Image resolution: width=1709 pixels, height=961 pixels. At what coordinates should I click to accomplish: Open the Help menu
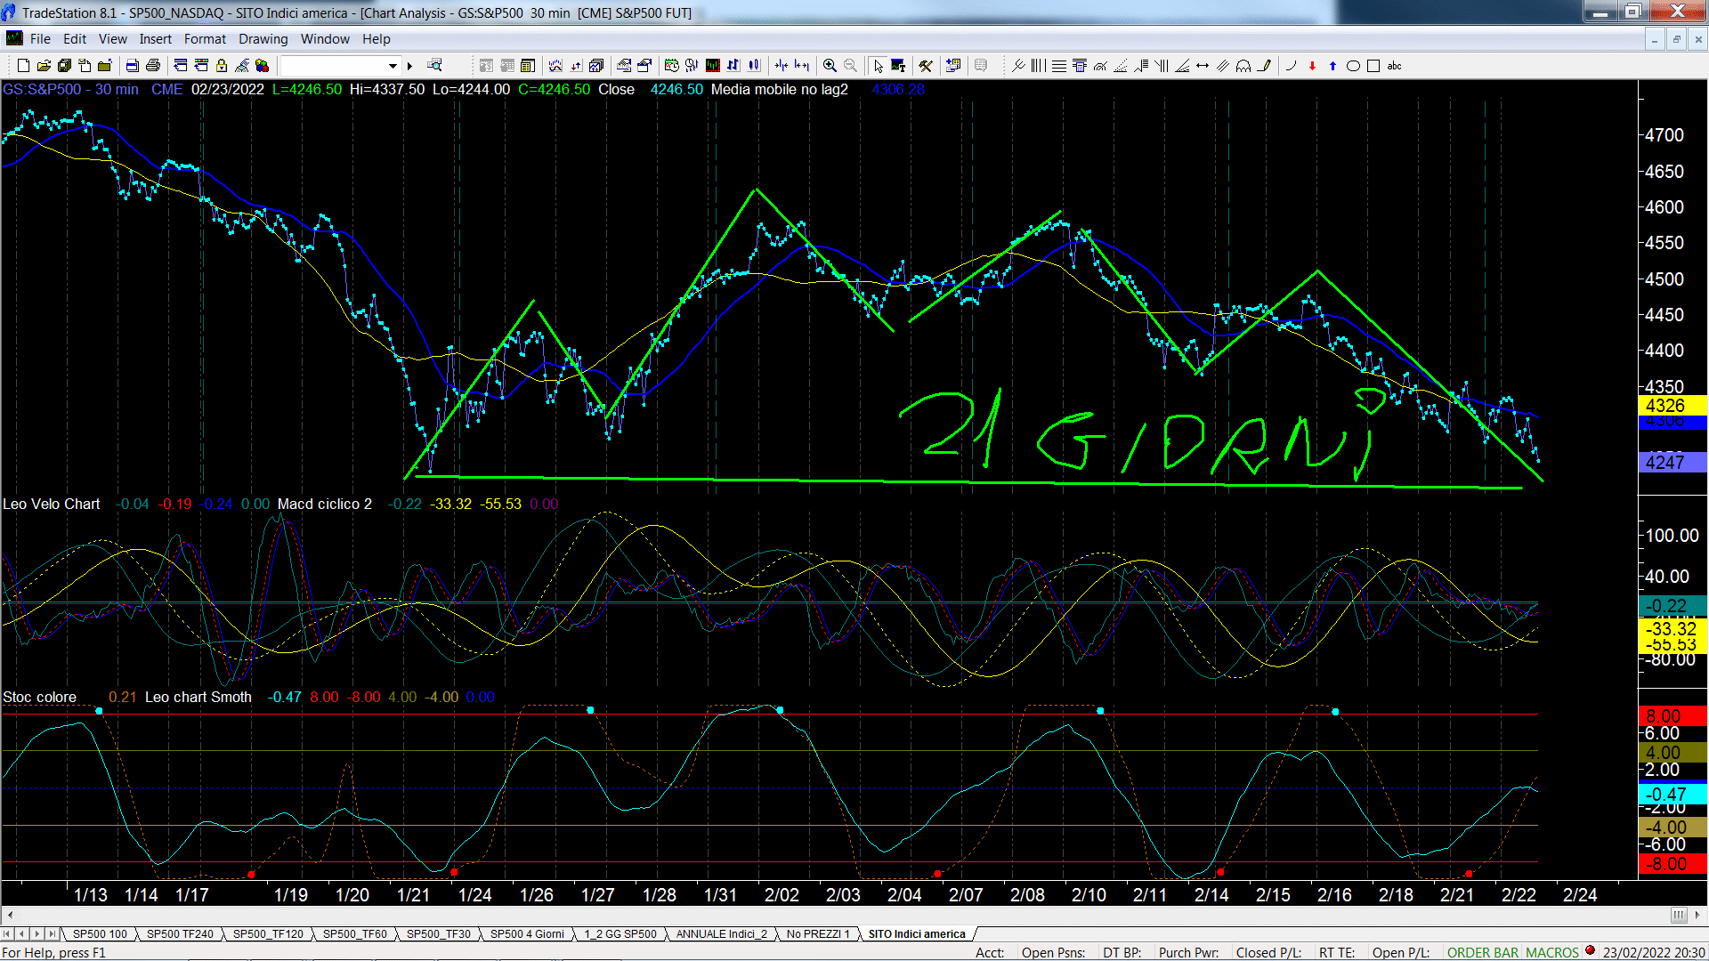click(x=376, y=38)
